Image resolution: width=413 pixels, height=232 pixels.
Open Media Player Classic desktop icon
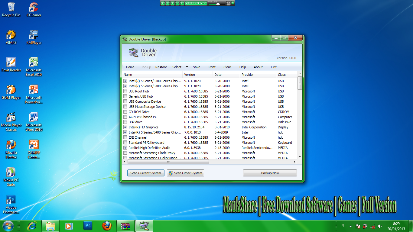[x=11, y=122]
